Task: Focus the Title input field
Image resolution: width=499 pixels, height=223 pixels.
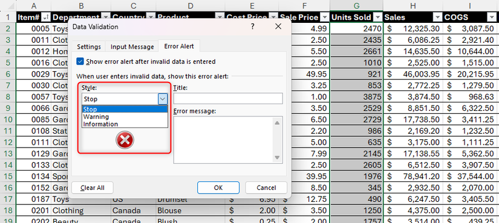Action: pos(228,98)
